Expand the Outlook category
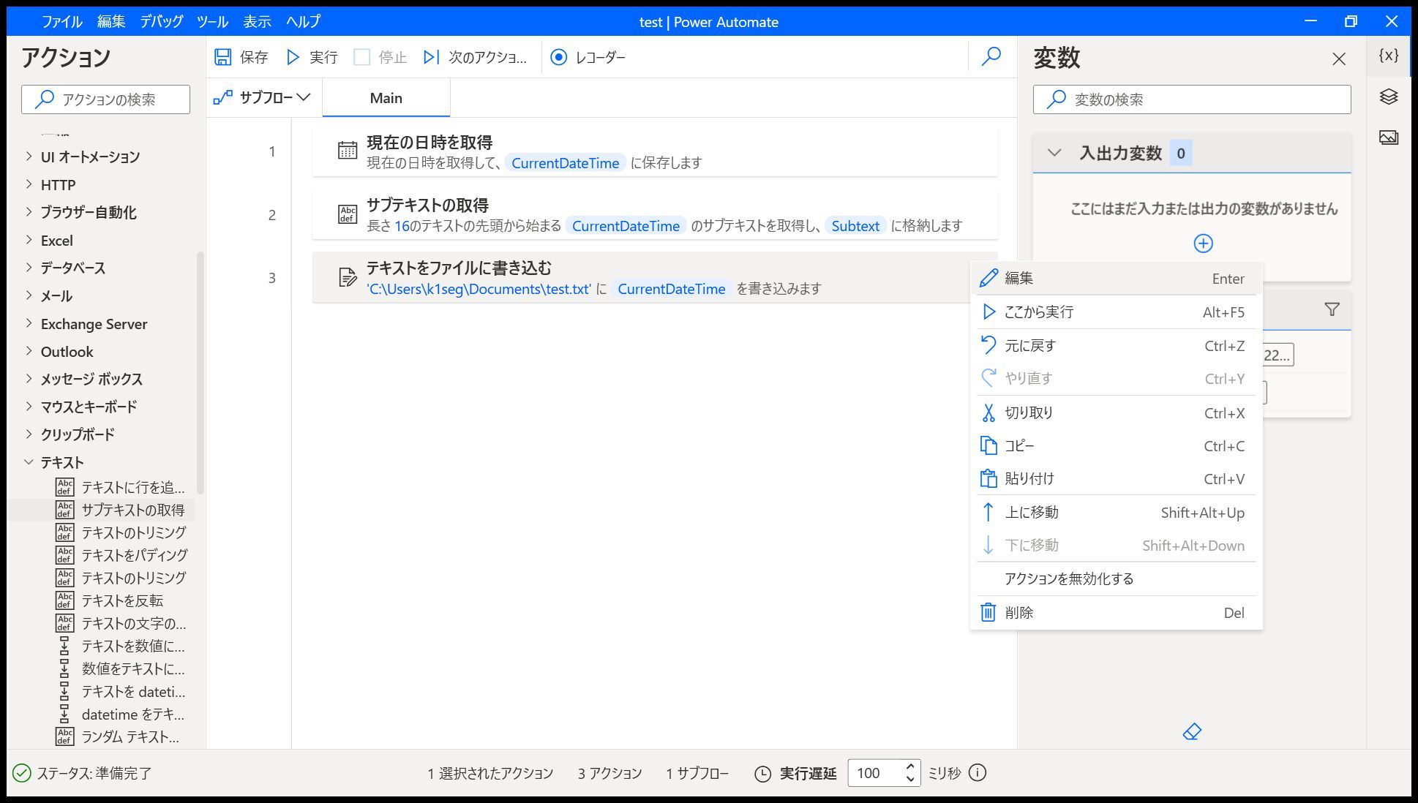 (29, 350)
